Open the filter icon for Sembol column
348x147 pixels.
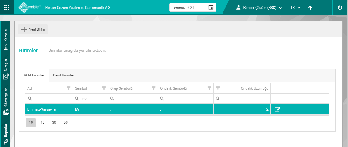coord(104,88)
